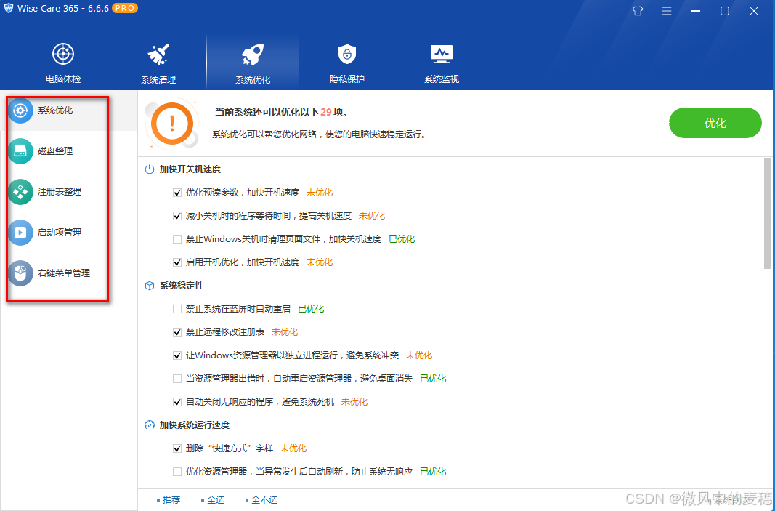Uncheck 删除“快捷方式”字样
The height and width of the screenshot is (511, 775).
[177, 448]
